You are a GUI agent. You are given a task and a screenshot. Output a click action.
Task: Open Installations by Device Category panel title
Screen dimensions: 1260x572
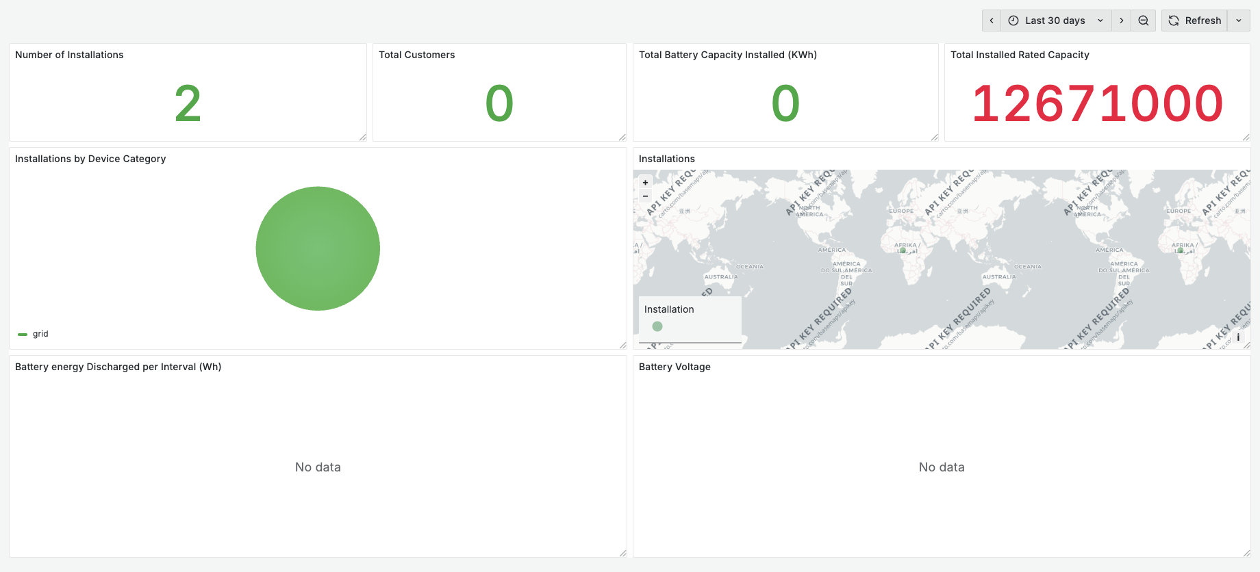pyautogui.click(x=90, y=159)
